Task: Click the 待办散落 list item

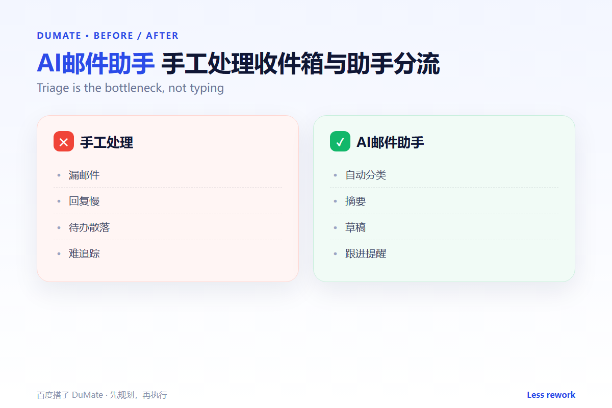Action: pyautogui.click(x=168, y=227)
